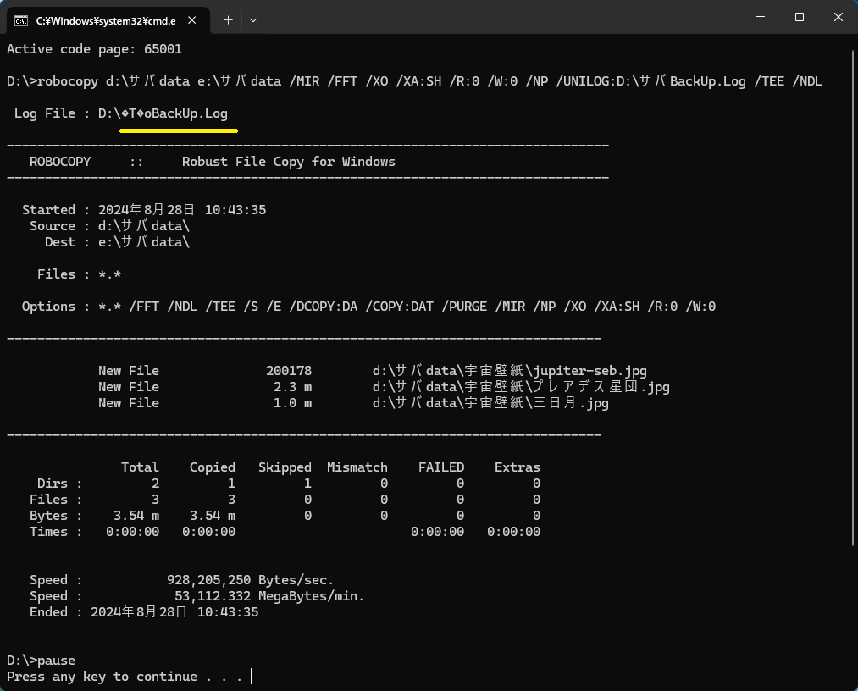Click the Dest path line
The height and width of the screenshot is (691, 858).
[x=117, y=242]
